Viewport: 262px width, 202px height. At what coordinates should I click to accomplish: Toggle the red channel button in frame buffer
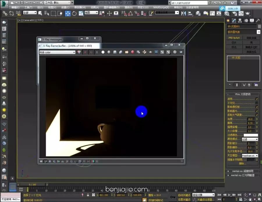point(85,52)
